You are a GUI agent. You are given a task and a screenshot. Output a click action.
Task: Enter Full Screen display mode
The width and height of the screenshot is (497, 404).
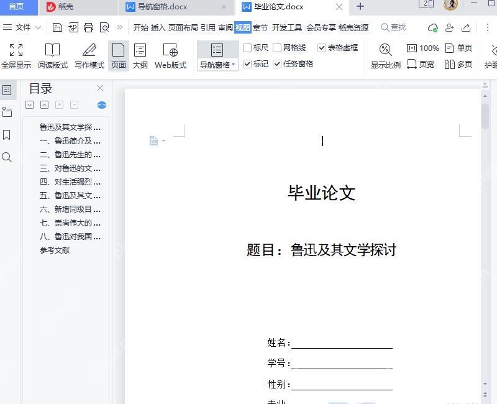tap(16, 56)
